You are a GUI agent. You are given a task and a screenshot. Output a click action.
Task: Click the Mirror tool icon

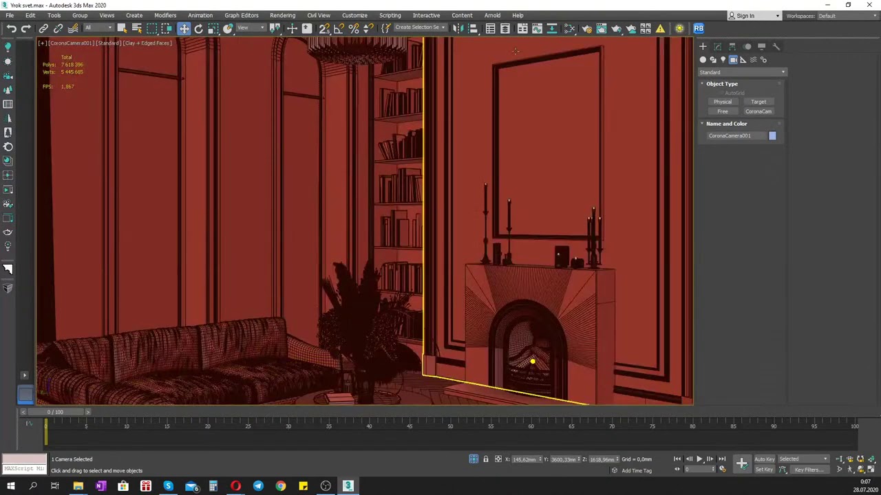[x=458, y=28]
